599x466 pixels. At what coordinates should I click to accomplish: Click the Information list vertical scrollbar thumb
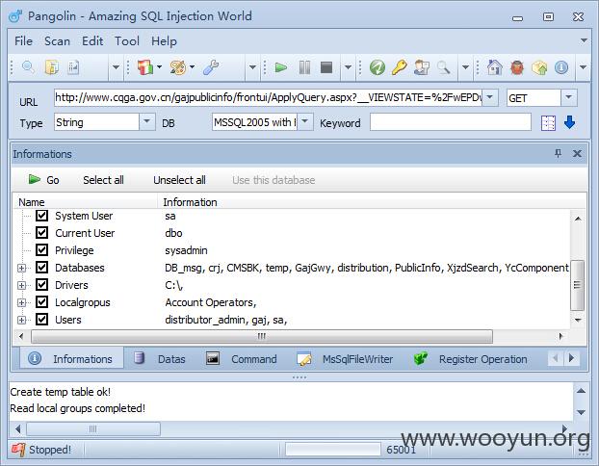pyautogui.click(x=577, y=285)
